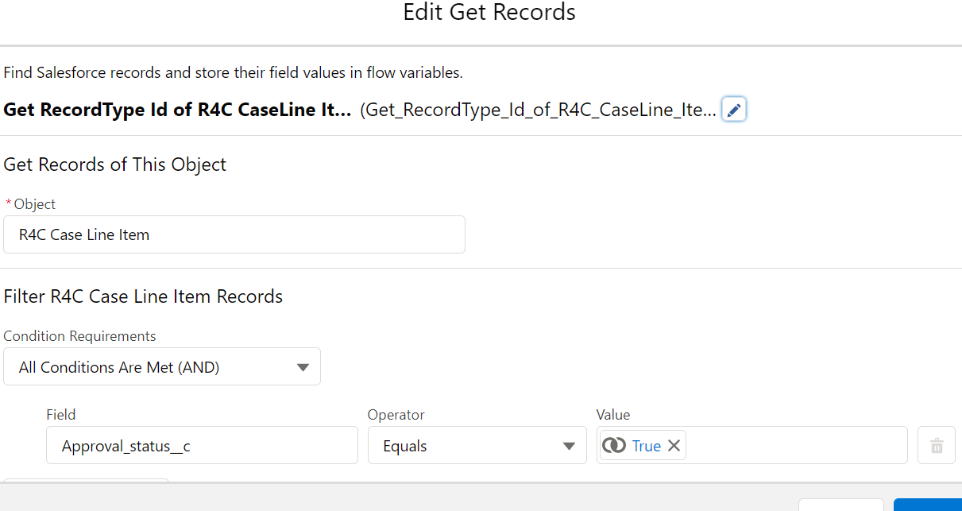Select the All Conditions Are Met (AND) combobox text
Screen dimensions: 962x511
pos(119,367)
